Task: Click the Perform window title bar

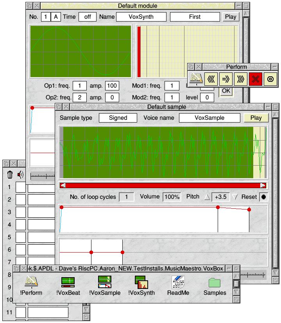Action: (236, 67)
